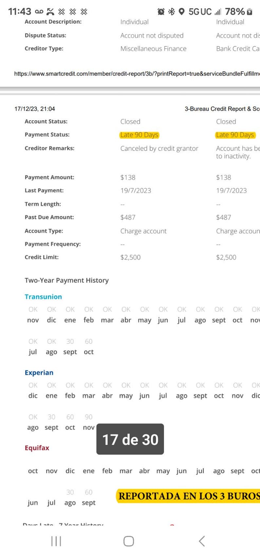
Task: Tap the 'Account Type:' label
Action: [x=44, y=231]
